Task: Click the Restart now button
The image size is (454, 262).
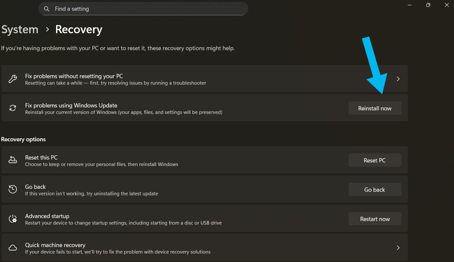Action: 375,219
